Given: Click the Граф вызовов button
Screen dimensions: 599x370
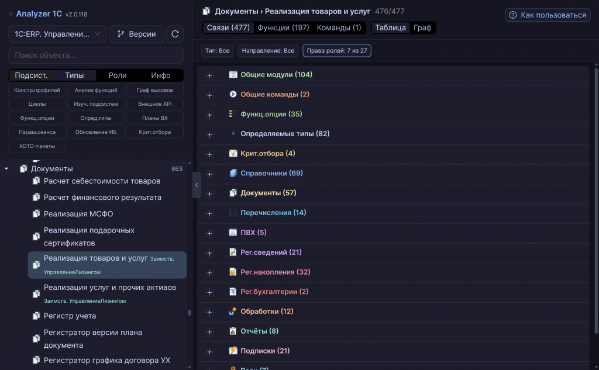Looking at the screenshot, I should (x=154, y=90).
